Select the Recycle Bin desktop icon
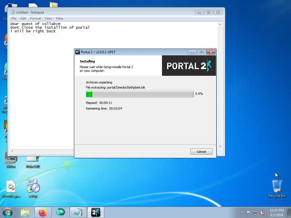The height and width of the screenshot is (218, 291). (x=277, y=188)
